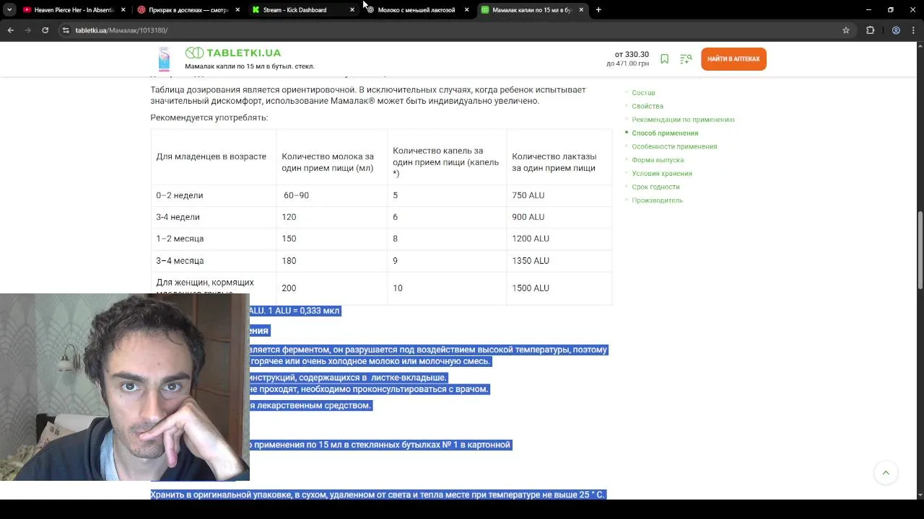The image size is (924, 519).
Task: Select the active Мамалак капли tab
Action: pyautogui.click(x=531, y=10)
